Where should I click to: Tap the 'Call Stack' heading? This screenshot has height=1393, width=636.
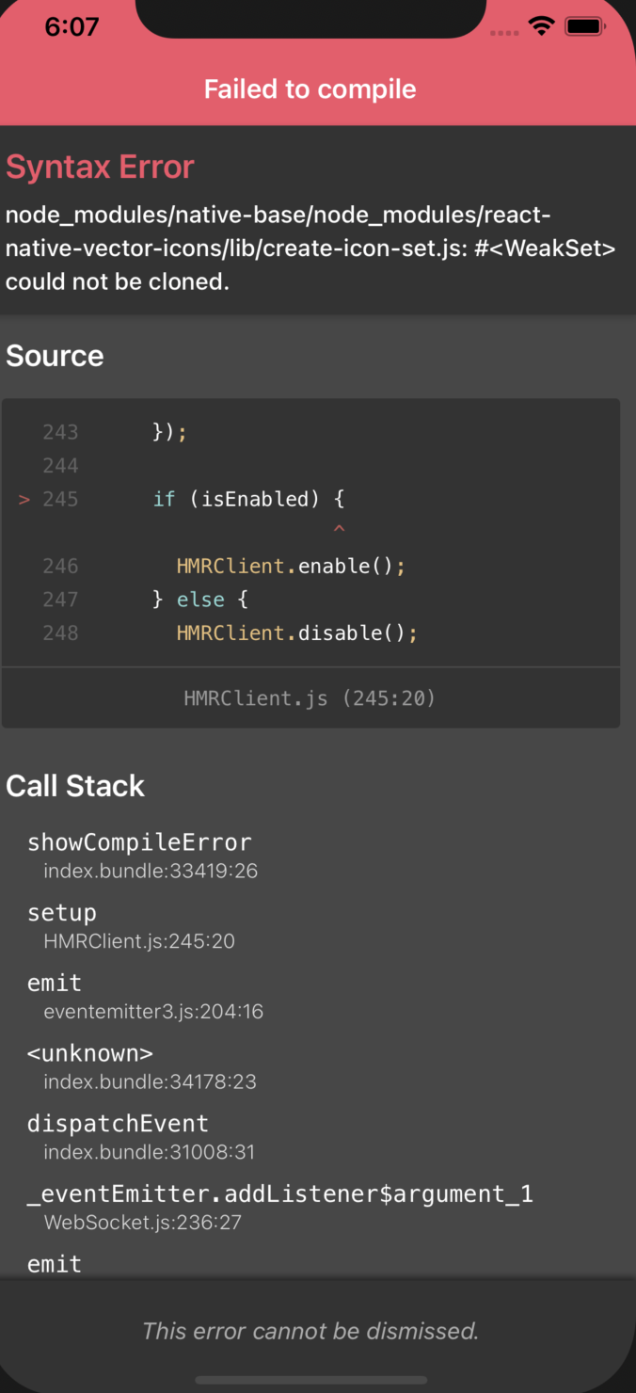coord(75,786)
